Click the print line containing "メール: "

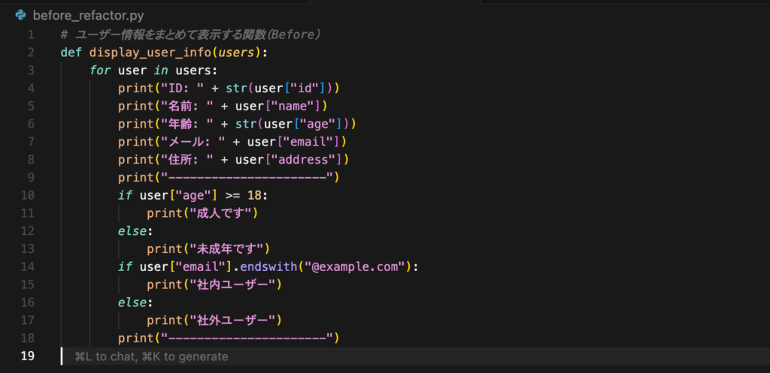pos(232,142)
